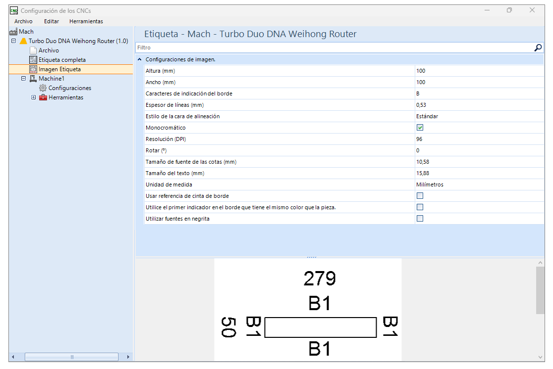The width and height of the screenshot is (553, 369).
Task: Click the Resolución (DPI) property label
Action: tap(166, 139)
